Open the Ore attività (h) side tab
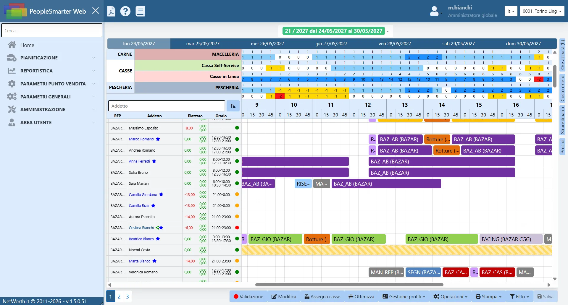The image size is (568, 305). [x=563, y=55]
